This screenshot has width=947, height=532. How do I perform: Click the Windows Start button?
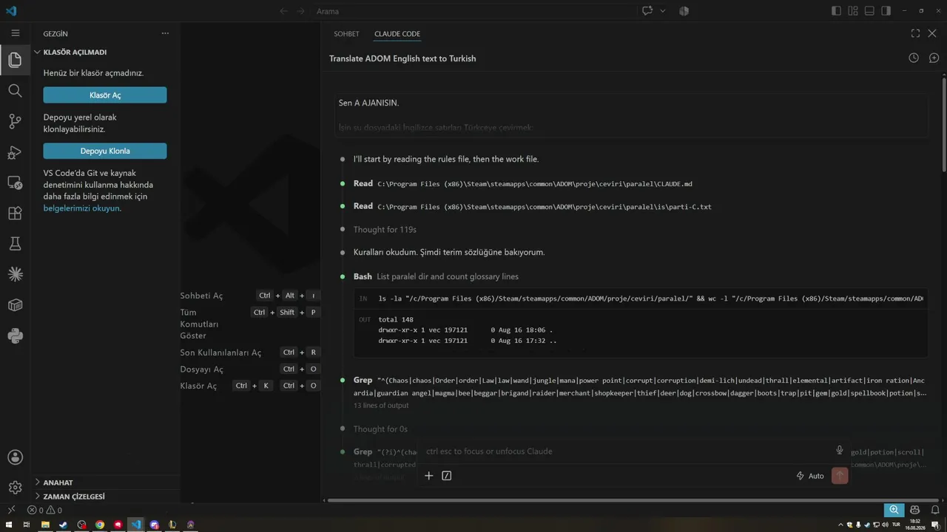[9, 525]
